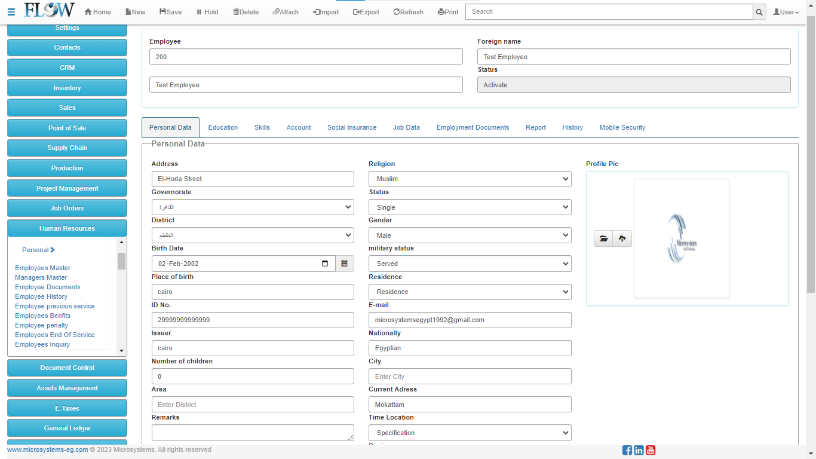Switch to the Social Insurance tab

[352, 127]
